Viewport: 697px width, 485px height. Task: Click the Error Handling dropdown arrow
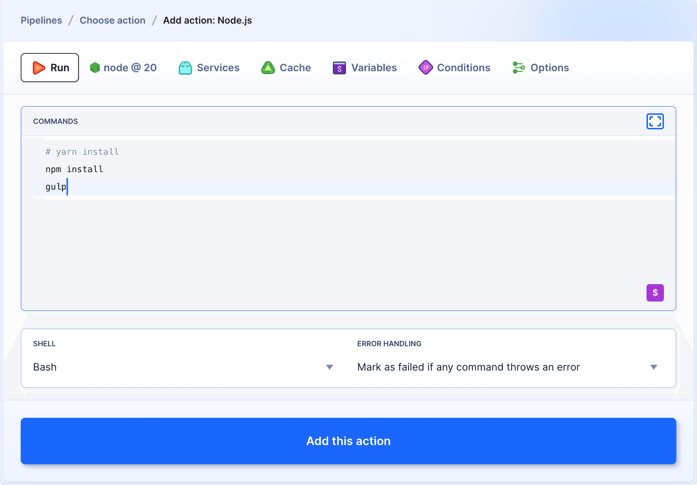[x=654, y=367]
